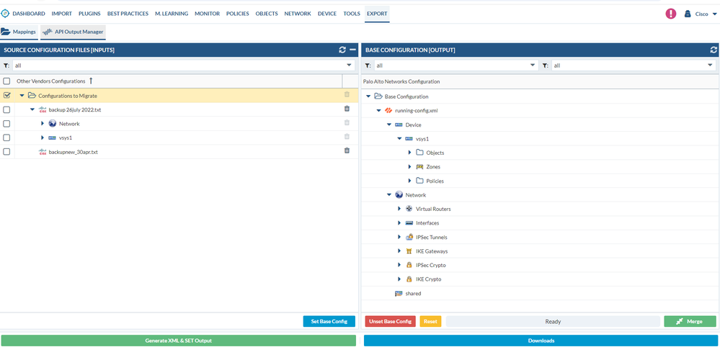Click the red alert notification icon

point(670,14)
